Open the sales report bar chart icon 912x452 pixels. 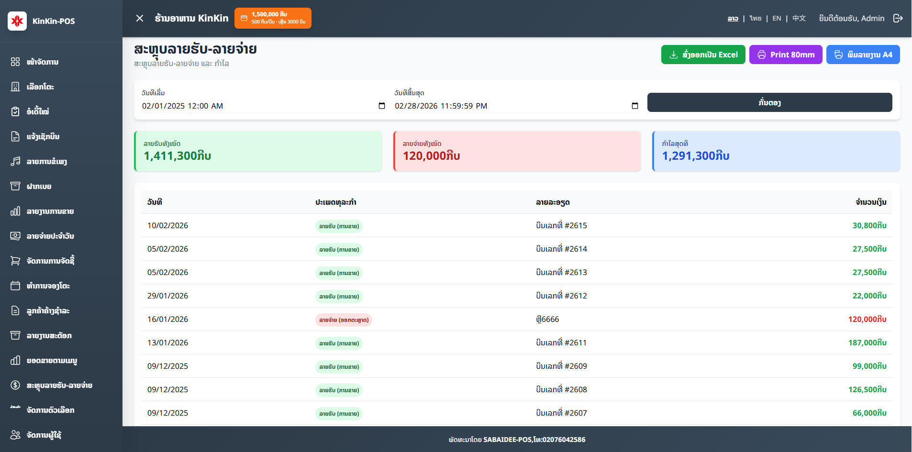(x=15, y=211)
